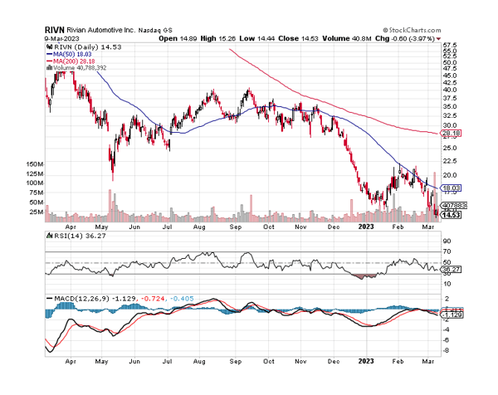This screenshot has height=395, width=498.
Task: Click the MA(50) 18.03 legend text
Action: point(72,54)
